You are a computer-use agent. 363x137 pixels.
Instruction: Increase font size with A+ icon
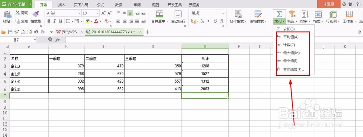pos(103,13)
